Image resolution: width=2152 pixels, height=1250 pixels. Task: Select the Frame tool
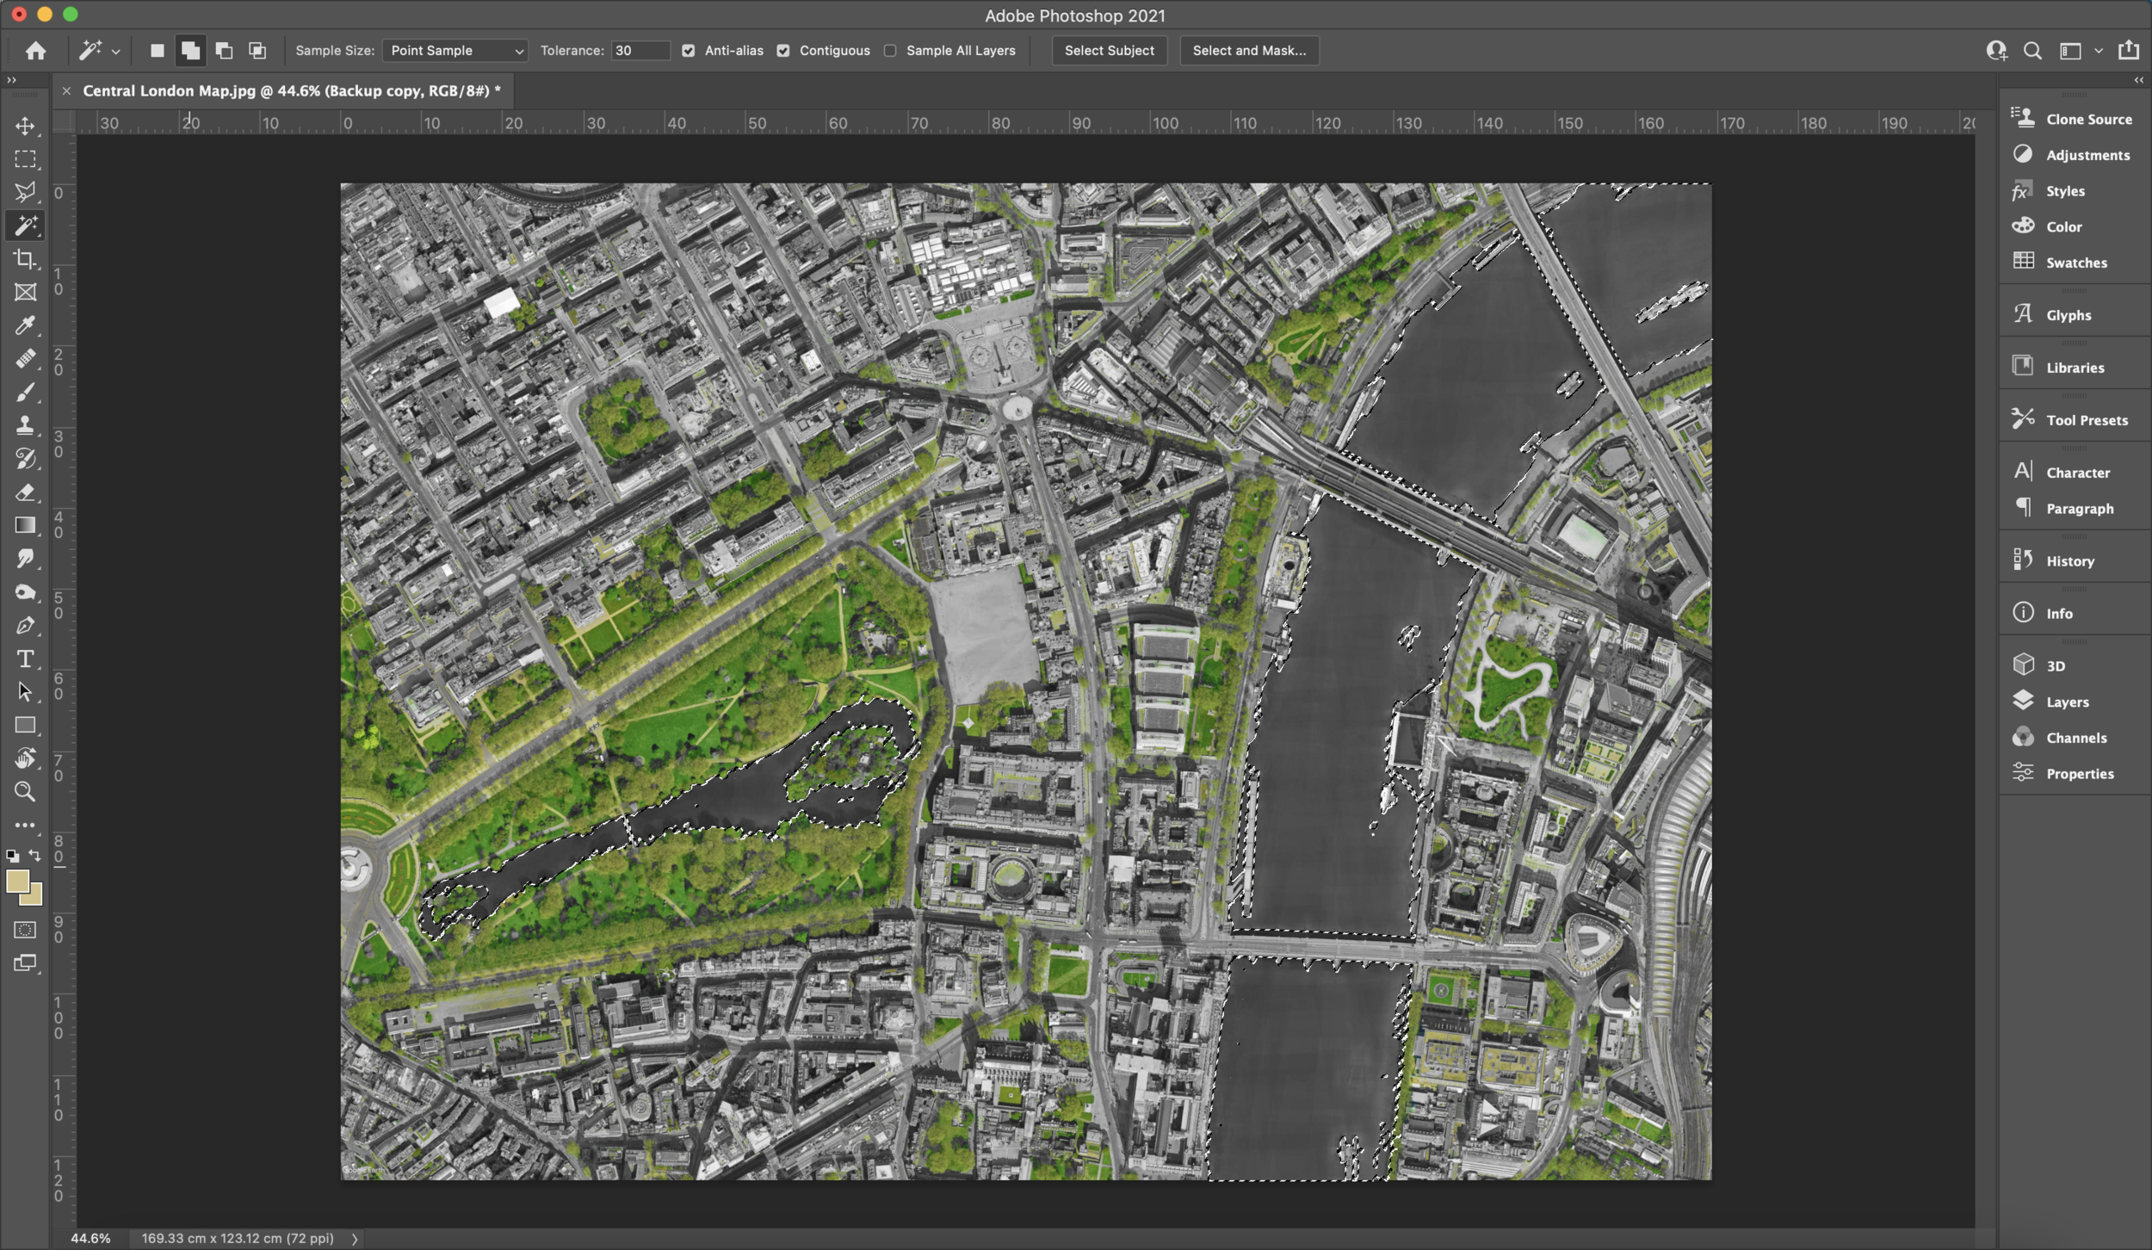coord(25,293)
